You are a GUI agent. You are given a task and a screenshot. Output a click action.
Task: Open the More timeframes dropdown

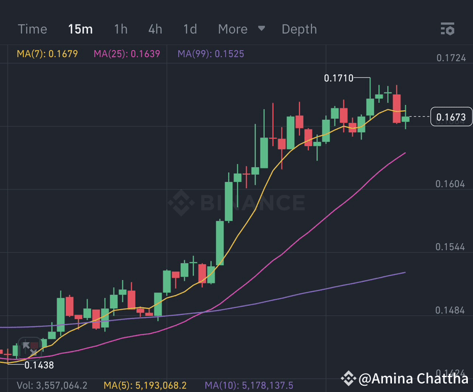232,29
